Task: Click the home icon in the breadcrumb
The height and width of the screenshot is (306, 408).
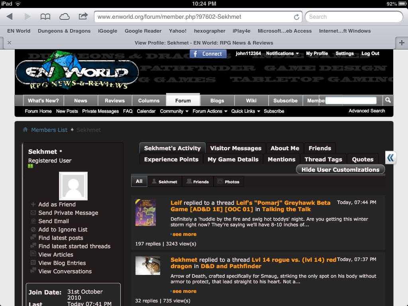Action: [25, 129]
